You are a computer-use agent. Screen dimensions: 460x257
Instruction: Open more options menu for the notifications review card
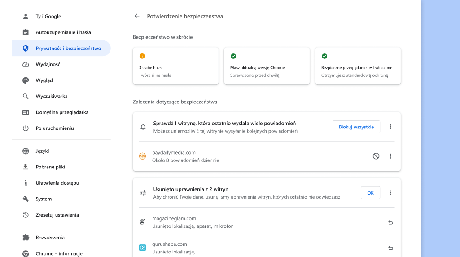(x=390, y=127)
